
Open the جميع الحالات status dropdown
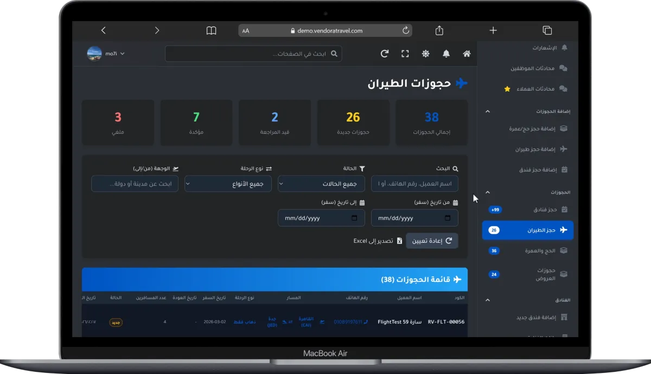[x=321, y=184]
